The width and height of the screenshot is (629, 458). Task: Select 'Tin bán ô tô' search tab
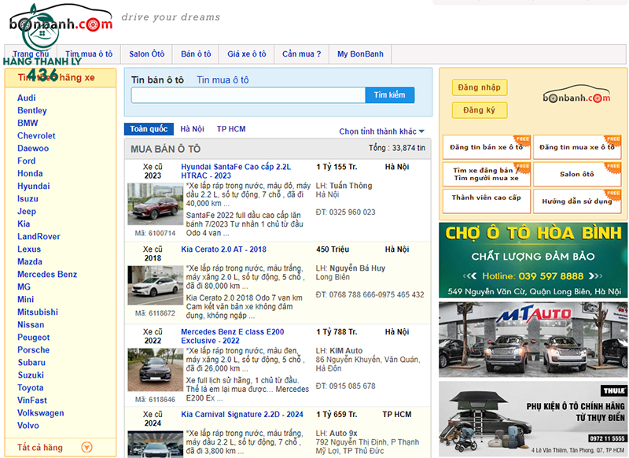tap(157, 80)
